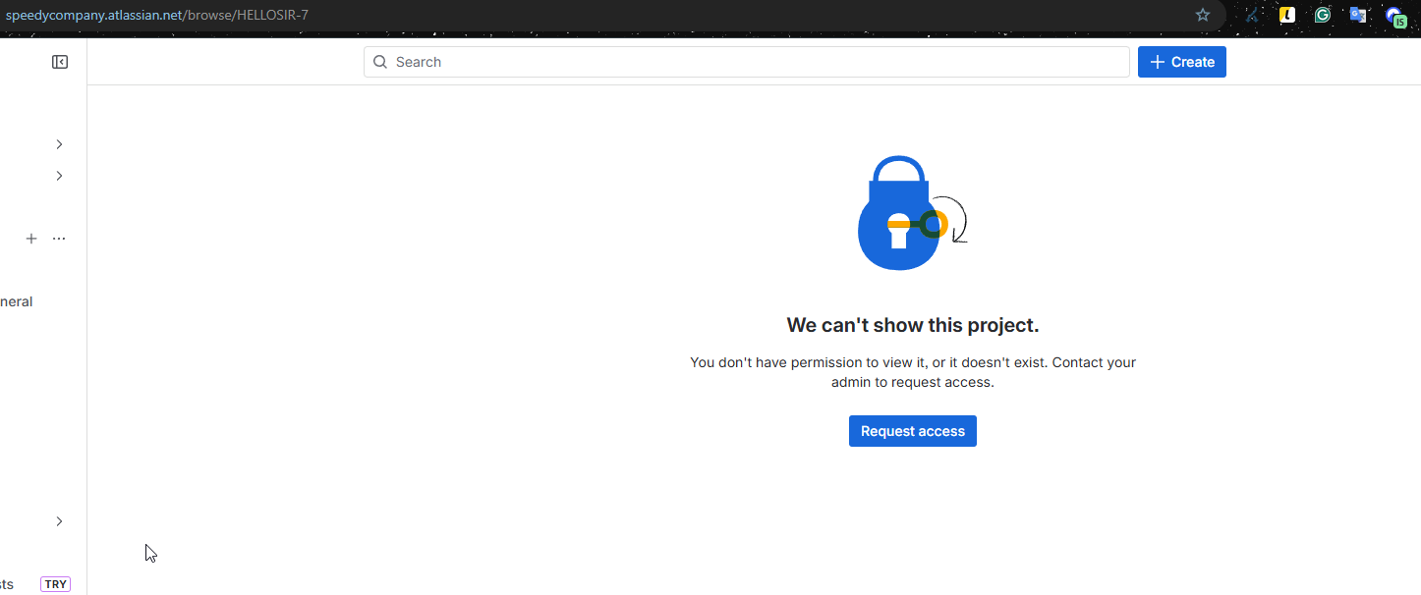Click the magnifier icon in the search bar
The width and height of the screenshot is (1421, 595).
coord(380,62)
